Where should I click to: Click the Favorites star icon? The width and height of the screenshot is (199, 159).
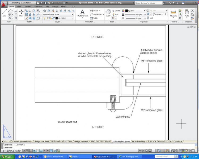coord(177,3)
